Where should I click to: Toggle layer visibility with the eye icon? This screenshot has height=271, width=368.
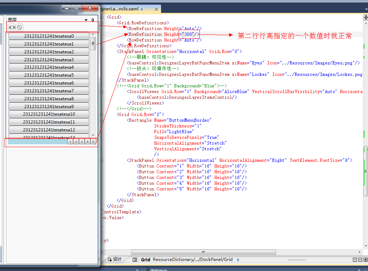click(x=11, y=27)
